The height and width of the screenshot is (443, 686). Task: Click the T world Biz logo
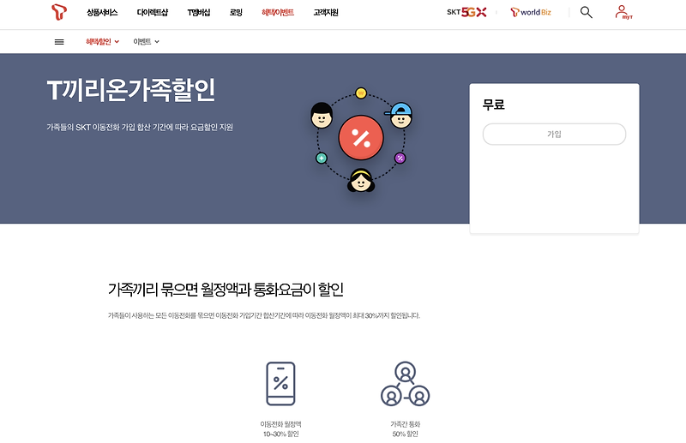click(x=531, y=12)
